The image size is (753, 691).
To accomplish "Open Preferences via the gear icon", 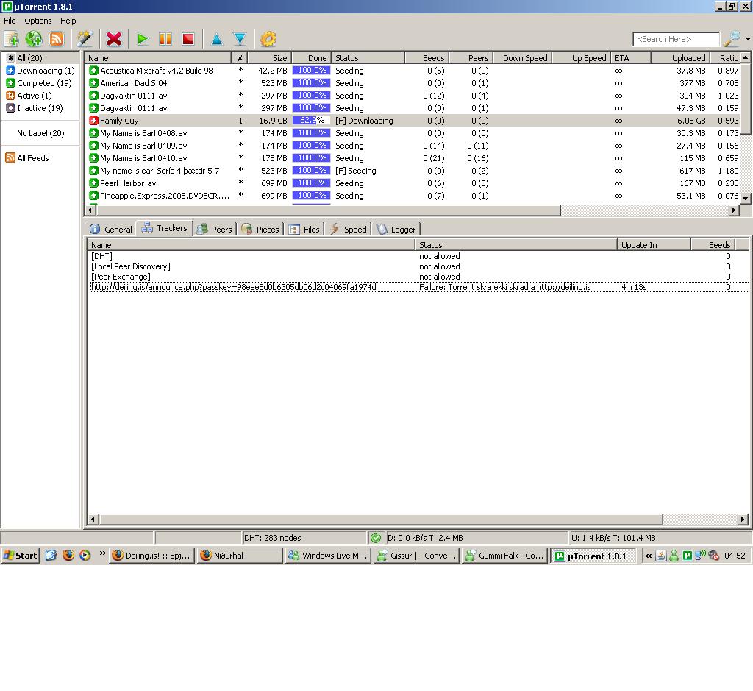I will tap(268, 39).
